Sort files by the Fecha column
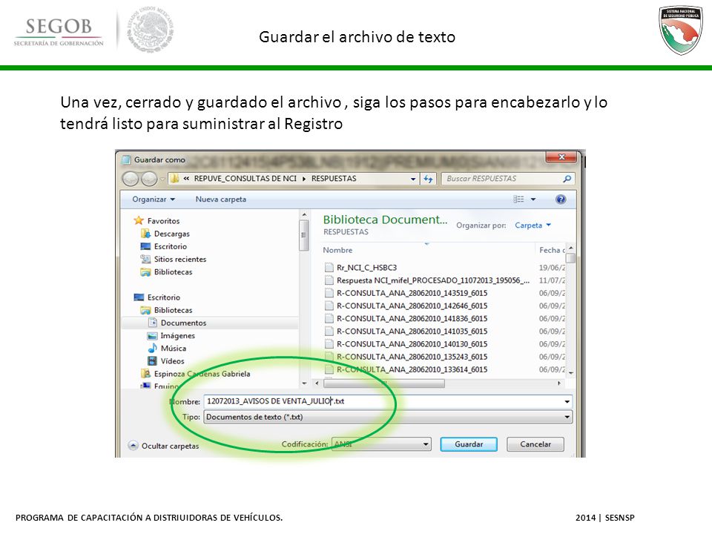 551,250
